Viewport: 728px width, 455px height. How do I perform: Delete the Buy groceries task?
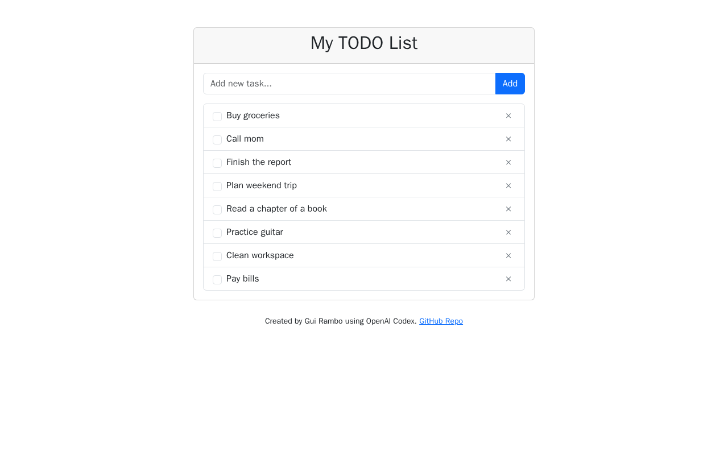coord(508,116)
